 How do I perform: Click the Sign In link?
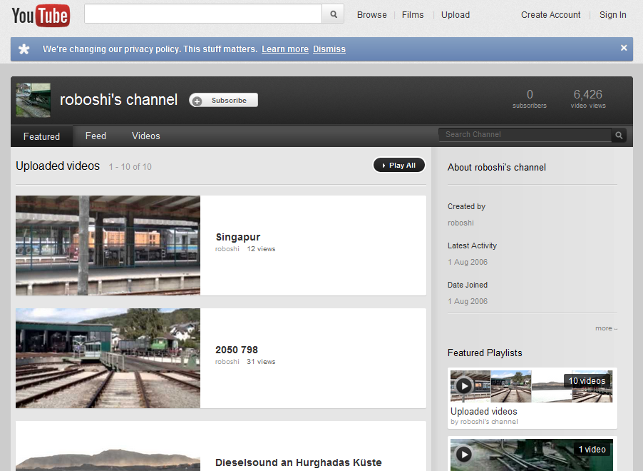pos(612,15)
